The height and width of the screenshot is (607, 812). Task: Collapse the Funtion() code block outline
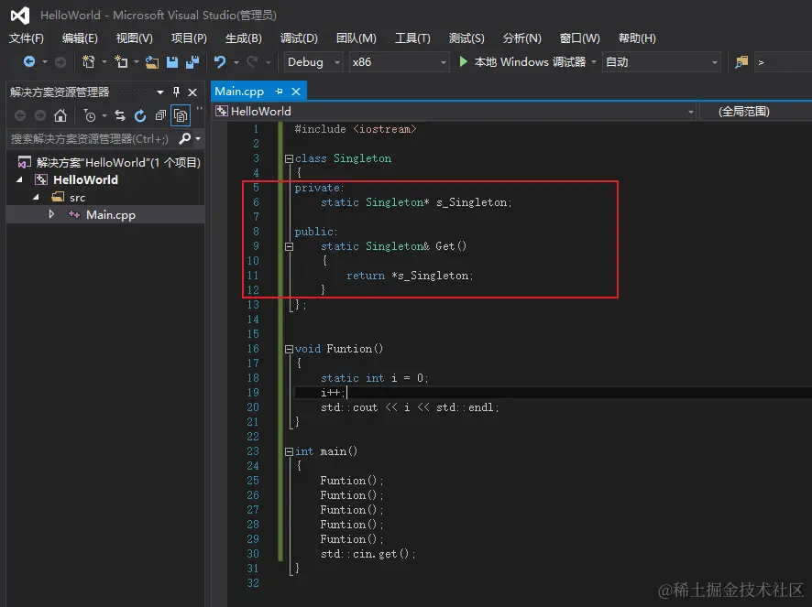coord(290,349)
